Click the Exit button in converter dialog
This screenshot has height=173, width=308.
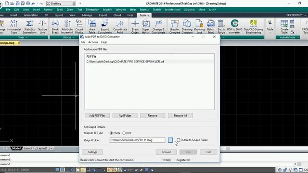(x=208, y=152)
